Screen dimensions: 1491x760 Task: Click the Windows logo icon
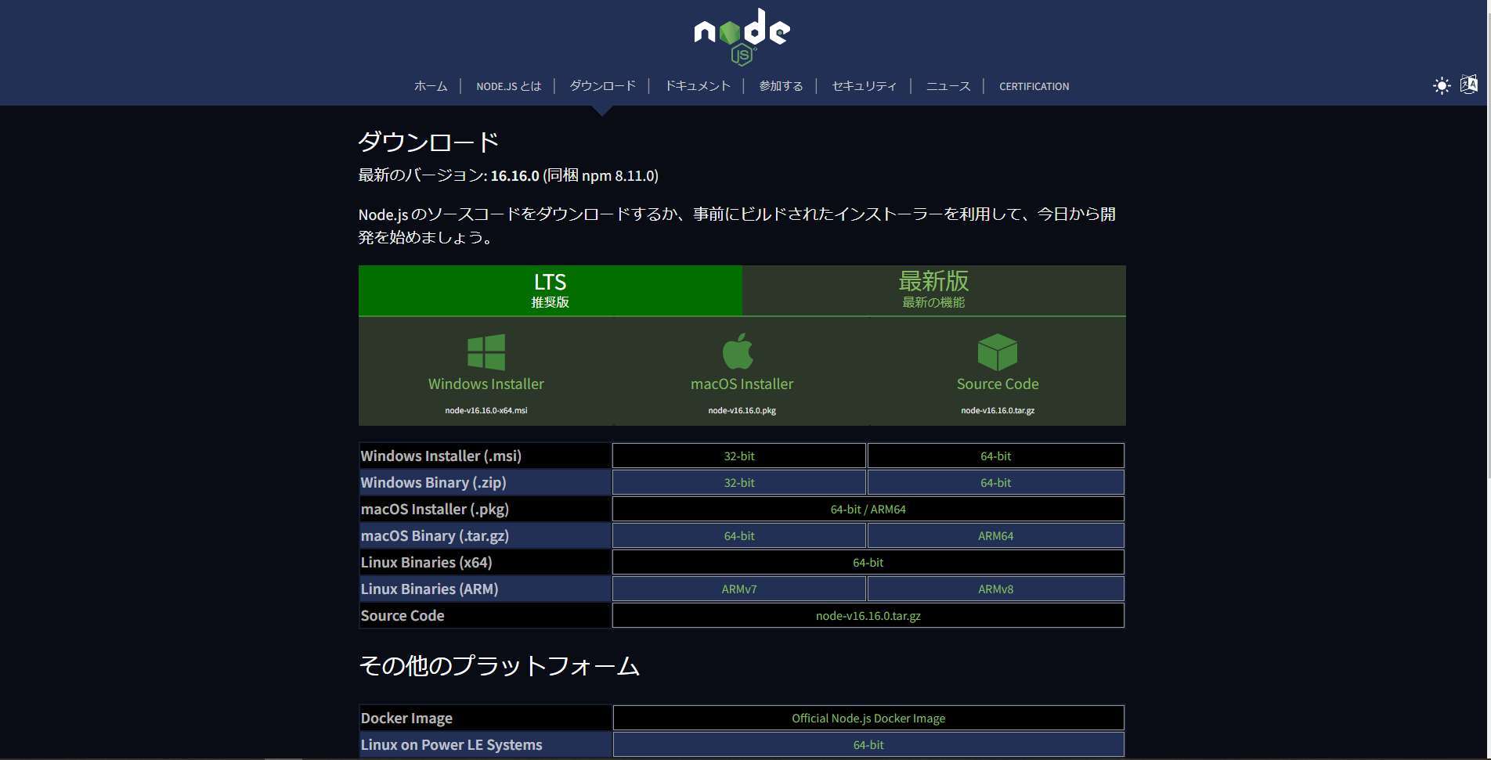tap(486, 352)
